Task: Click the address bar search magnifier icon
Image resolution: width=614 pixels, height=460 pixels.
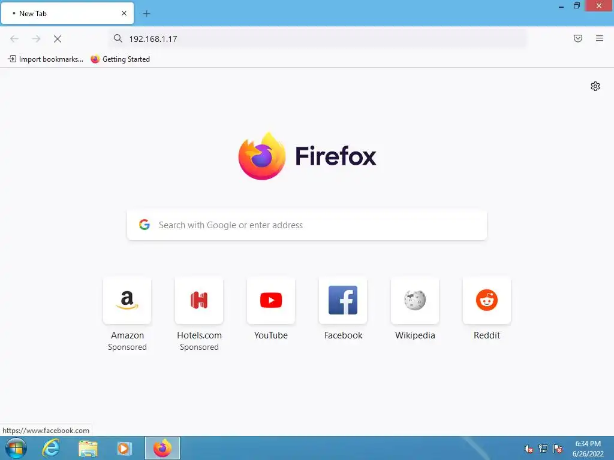Action: click(x=118, y=38)
